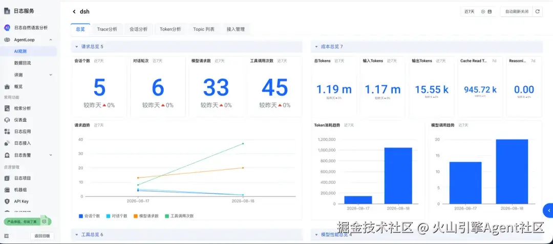Click the 日志应用 apps icon
The height and width of the screenshot is (244, 553).
pos(7,131)
